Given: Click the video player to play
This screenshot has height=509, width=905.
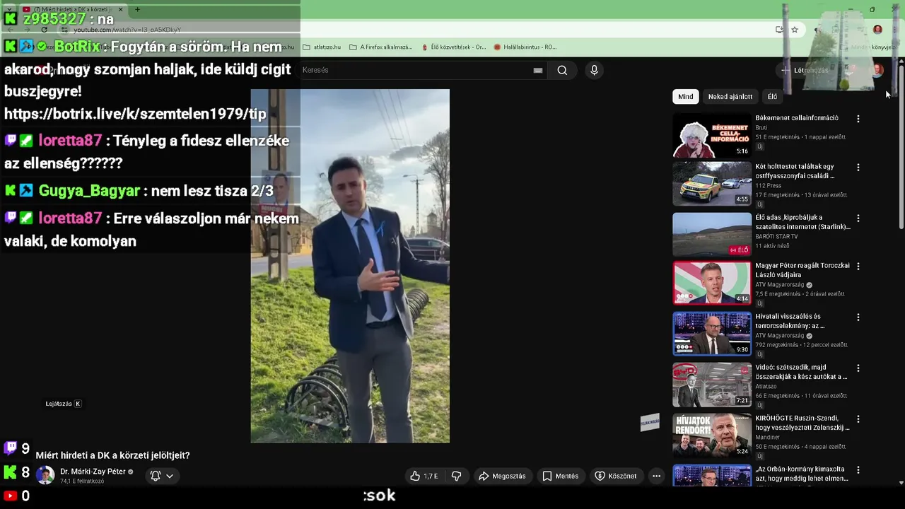Looking at the screenshot, I should pyautogui.click(x=350, y=266).
